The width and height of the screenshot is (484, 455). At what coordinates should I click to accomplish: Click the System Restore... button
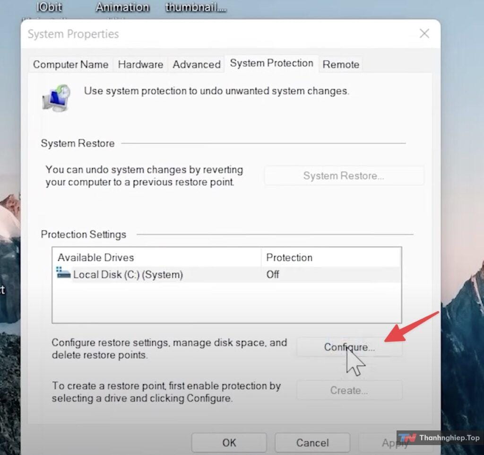coord(344,176)
